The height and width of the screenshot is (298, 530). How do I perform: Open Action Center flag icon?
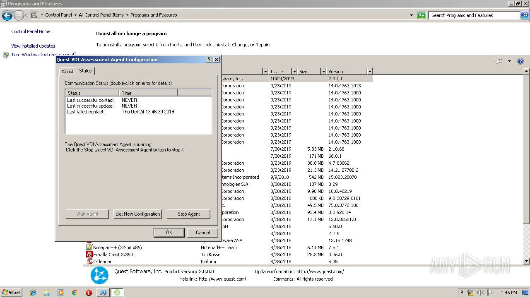click(x=491, y=293)
